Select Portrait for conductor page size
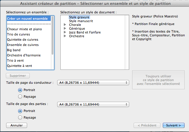Image resolution: width=189 pixels, height=132 pixels. point(20,90)
